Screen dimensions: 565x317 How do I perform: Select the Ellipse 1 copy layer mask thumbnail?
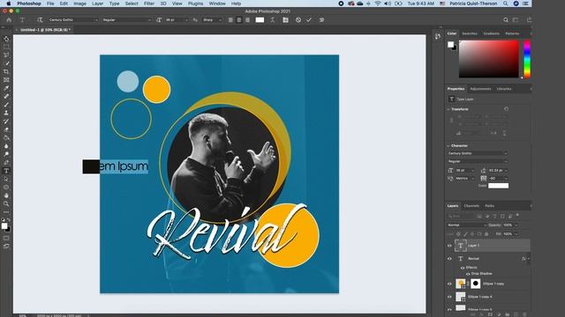pyautogui.click(x=476, y=284)
